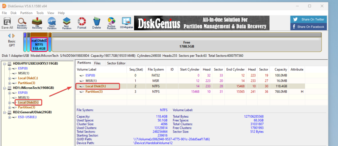This screenshot has height=146, width=338.
Task: Click the Used Space 50.1GB value
Action: (162, 120)
